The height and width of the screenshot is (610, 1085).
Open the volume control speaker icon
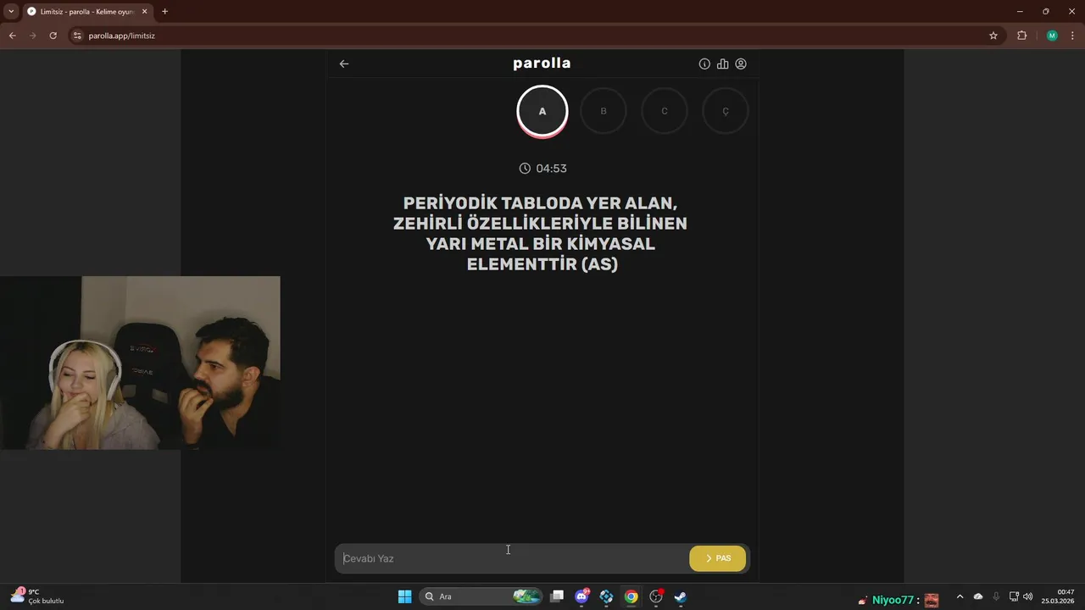click(x=1028, y=596)
